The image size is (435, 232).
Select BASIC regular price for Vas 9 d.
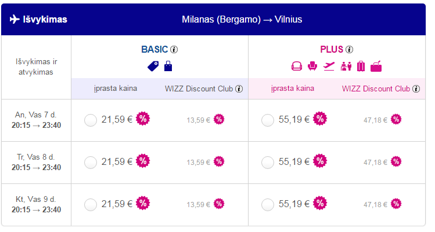click(x=91, y=204)
